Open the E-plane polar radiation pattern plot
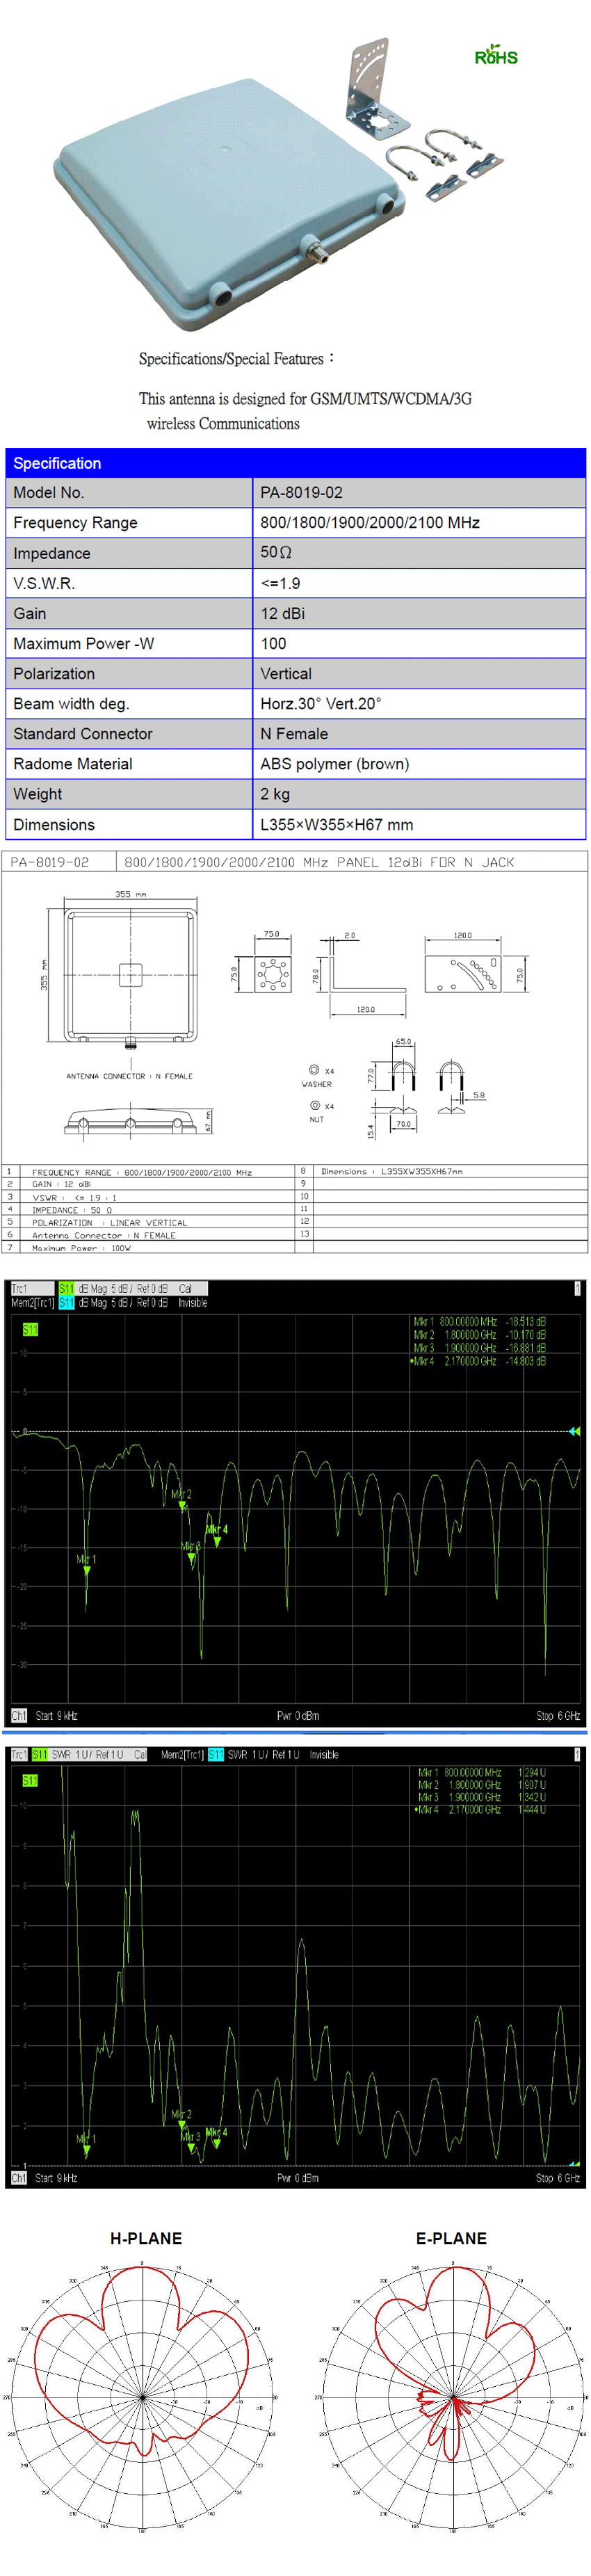 coord(453,2396)
